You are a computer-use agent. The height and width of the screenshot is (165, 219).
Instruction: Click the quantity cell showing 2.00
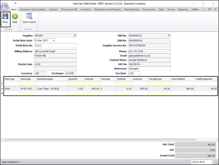tap(75, 89)
